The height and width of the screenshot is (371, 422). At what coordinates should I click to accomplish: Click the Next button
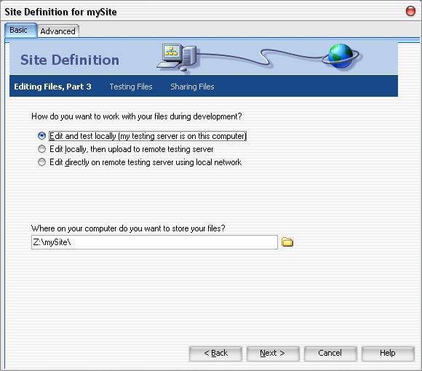[x=272, y=354]
